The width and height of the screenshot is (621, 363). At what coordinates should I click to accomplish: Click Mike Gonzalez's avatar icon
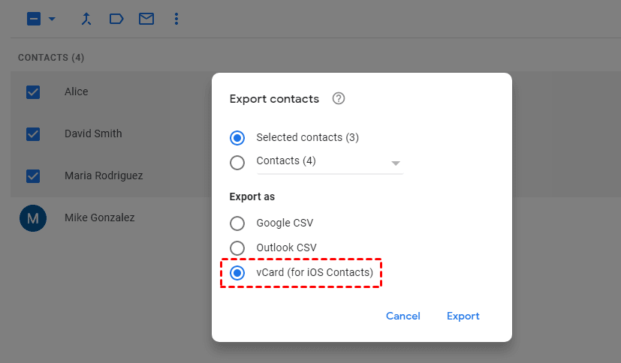[x=33, y=218]
